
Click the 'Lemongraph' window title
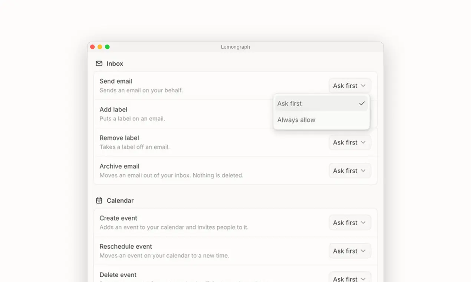click(235, 47)
